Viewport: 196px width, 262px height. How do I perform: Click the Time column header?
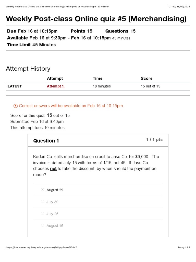click(x=97, y=78)
